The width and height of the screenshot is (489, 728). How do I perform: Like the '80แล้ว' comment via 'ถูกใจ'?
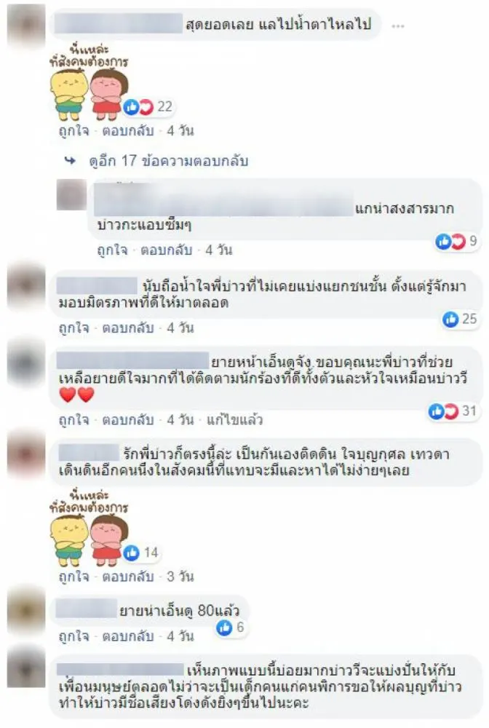pos(73,636)
